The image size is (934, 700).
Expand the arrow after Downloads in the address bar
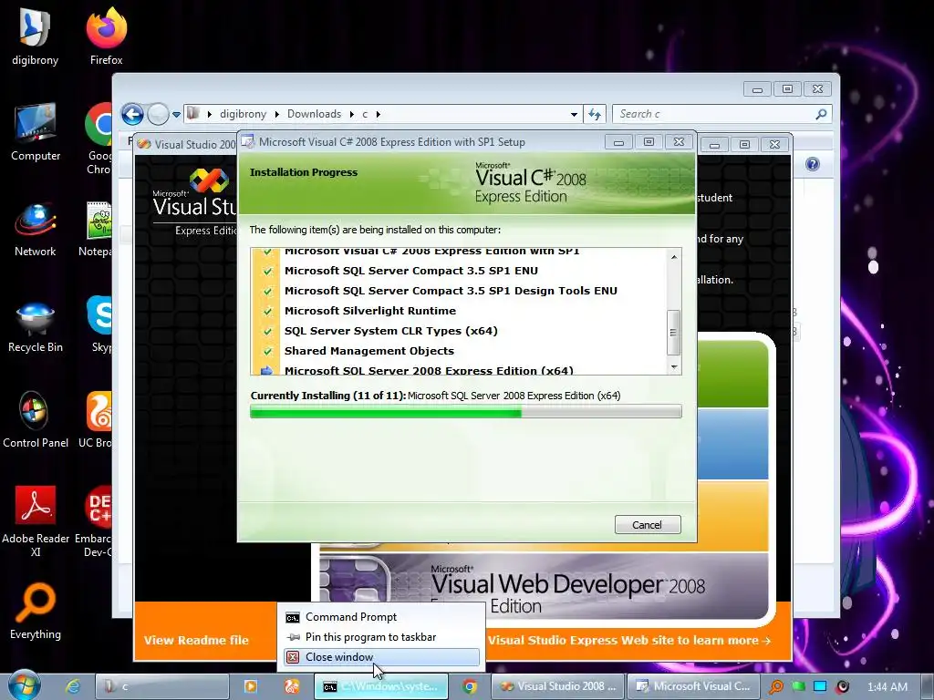[x=351, y=114]
